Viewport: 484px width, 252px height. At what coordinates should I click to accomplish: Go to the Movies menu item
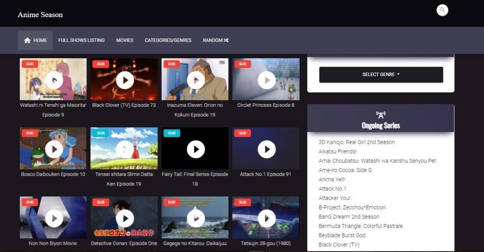point(125,41)
